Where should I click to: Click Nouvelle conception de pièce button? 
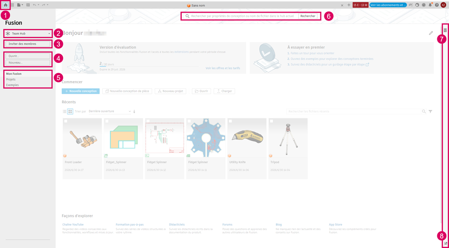point(127,91)
